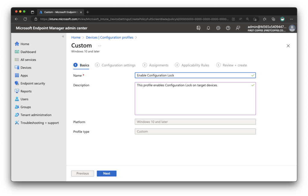Open the Reports icon in sidebar
Image resolution: width=308 pixels, height=196 pixels.
(17, 91)
